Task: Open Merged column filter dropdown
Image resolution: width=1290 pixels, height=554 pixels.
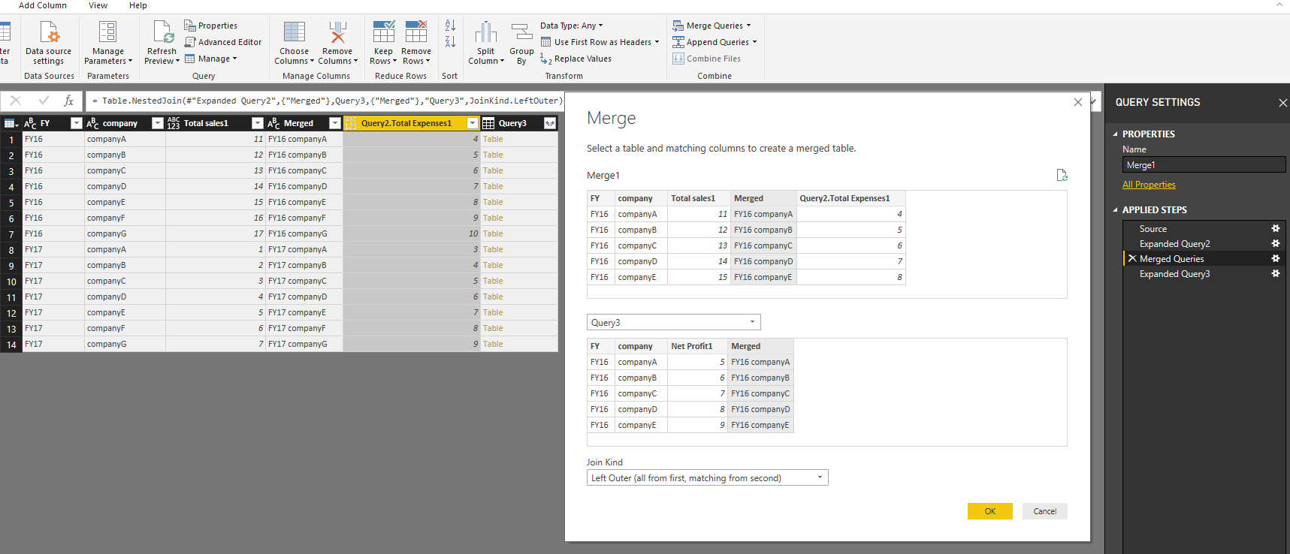Action: 335,123
